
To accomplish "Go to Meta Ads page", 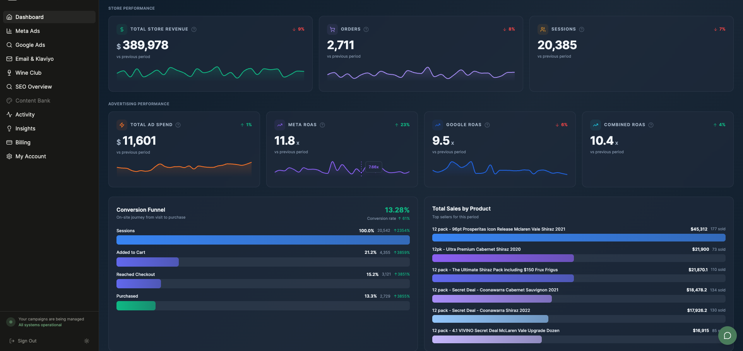I will click(x=49, y=31).
